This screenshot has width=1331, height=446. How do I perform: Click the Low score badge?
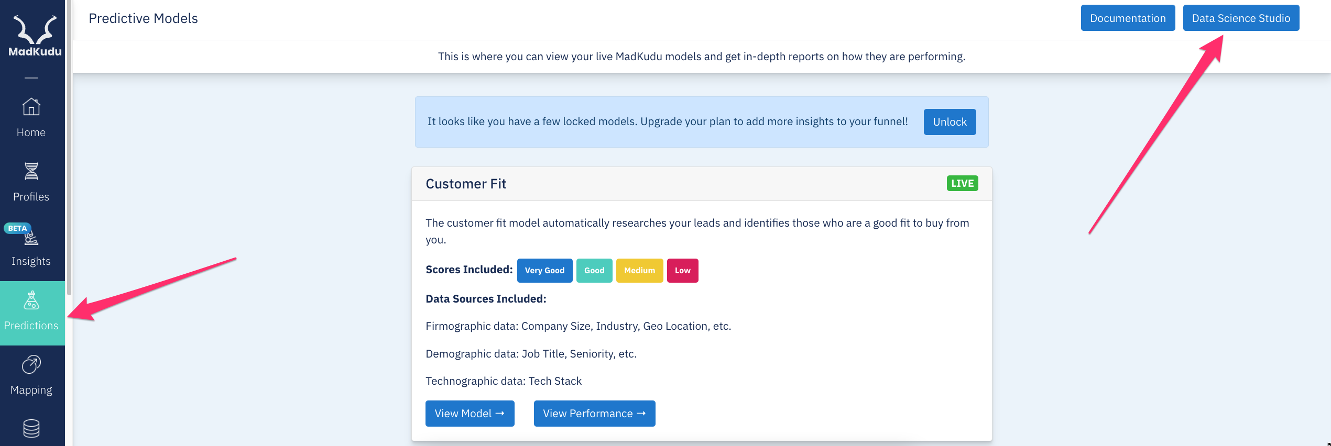click(682, 271)
